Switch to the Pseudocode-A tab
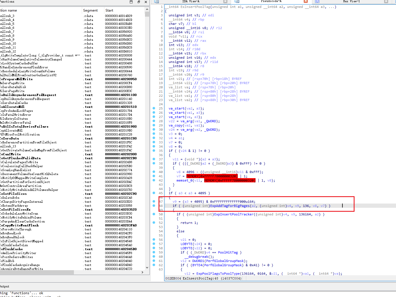This screenshot has height=297, width=396. point(271,1)
